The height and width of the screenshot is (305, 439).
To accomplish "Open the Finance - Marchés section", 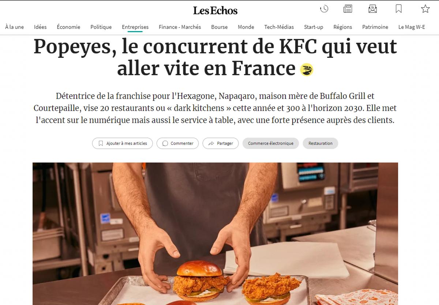I will tap(180, 27).
